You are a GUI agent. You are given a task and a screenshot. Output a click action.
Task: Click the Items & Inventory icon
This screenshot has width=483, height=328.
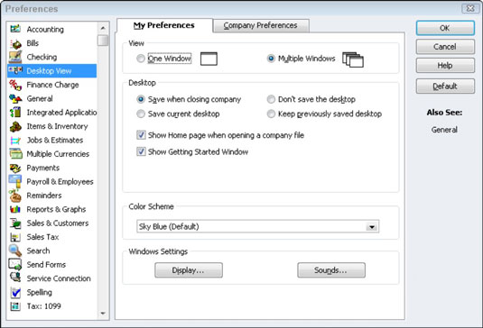click(15, 126)
